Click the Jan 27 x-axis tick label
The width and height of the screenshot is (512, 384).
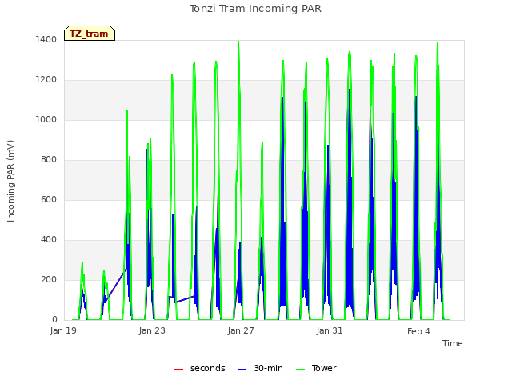[241, 330]
